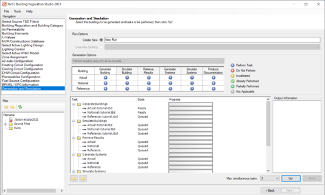Go to Heating Circuit Configuration step

coord(23,65)
